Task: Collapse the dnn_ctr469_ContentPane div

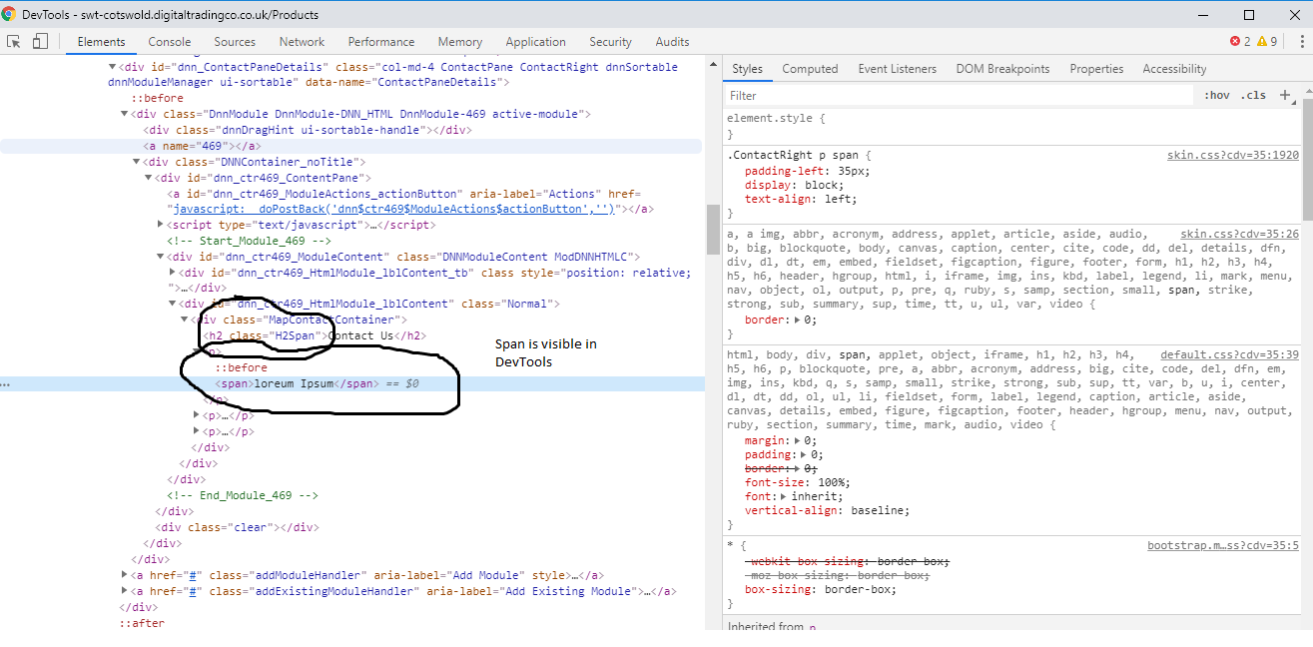Action: [x=148, y=178]
